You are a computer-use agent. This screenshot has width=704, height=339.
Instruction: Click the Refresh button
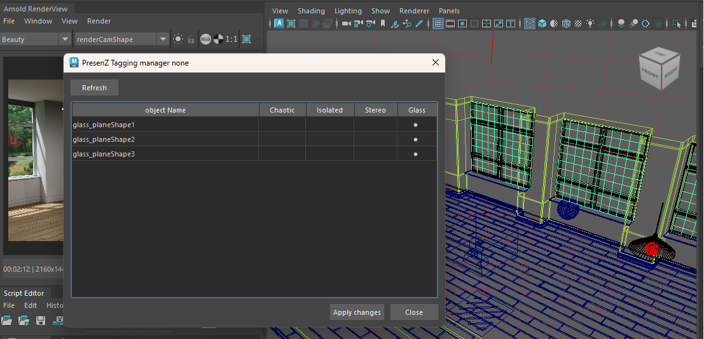94,88
